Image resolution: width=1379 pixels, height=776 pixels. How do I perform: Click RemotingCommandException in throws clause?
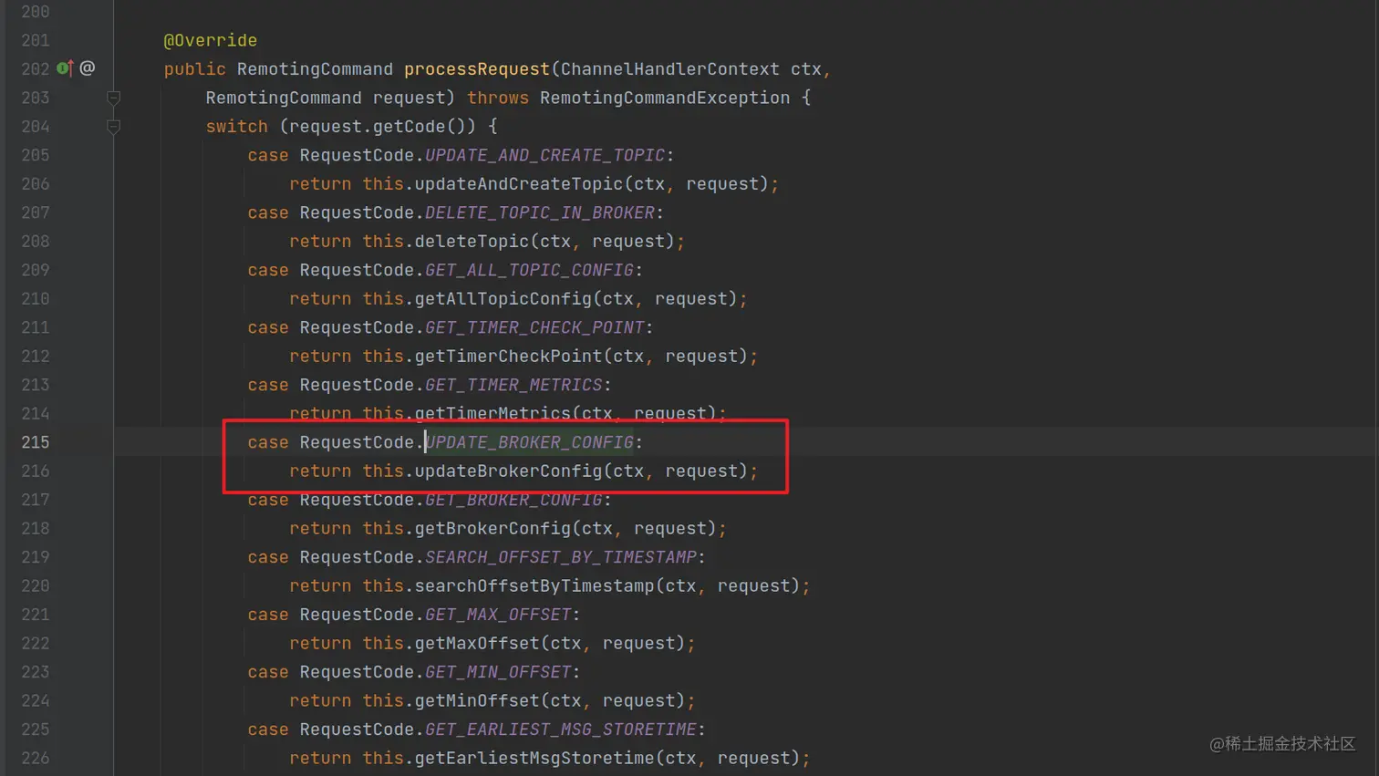tap(665, 98)
